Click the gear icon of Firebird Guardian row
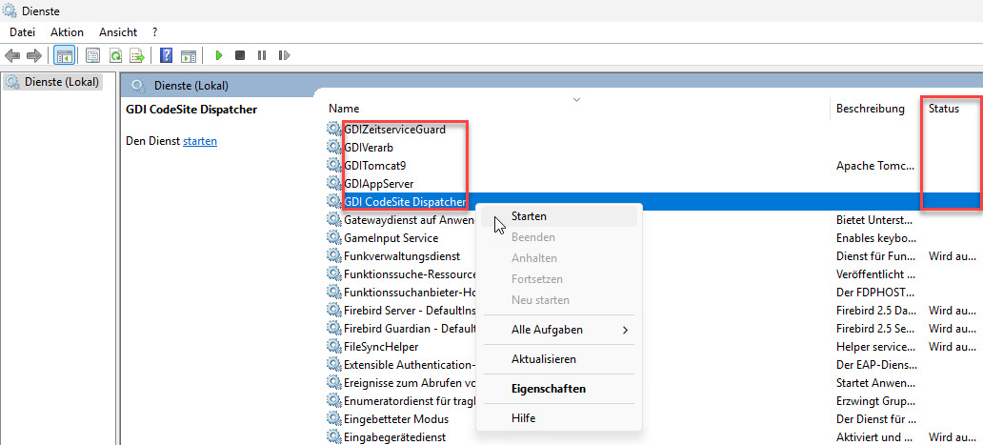 (334, 329)
